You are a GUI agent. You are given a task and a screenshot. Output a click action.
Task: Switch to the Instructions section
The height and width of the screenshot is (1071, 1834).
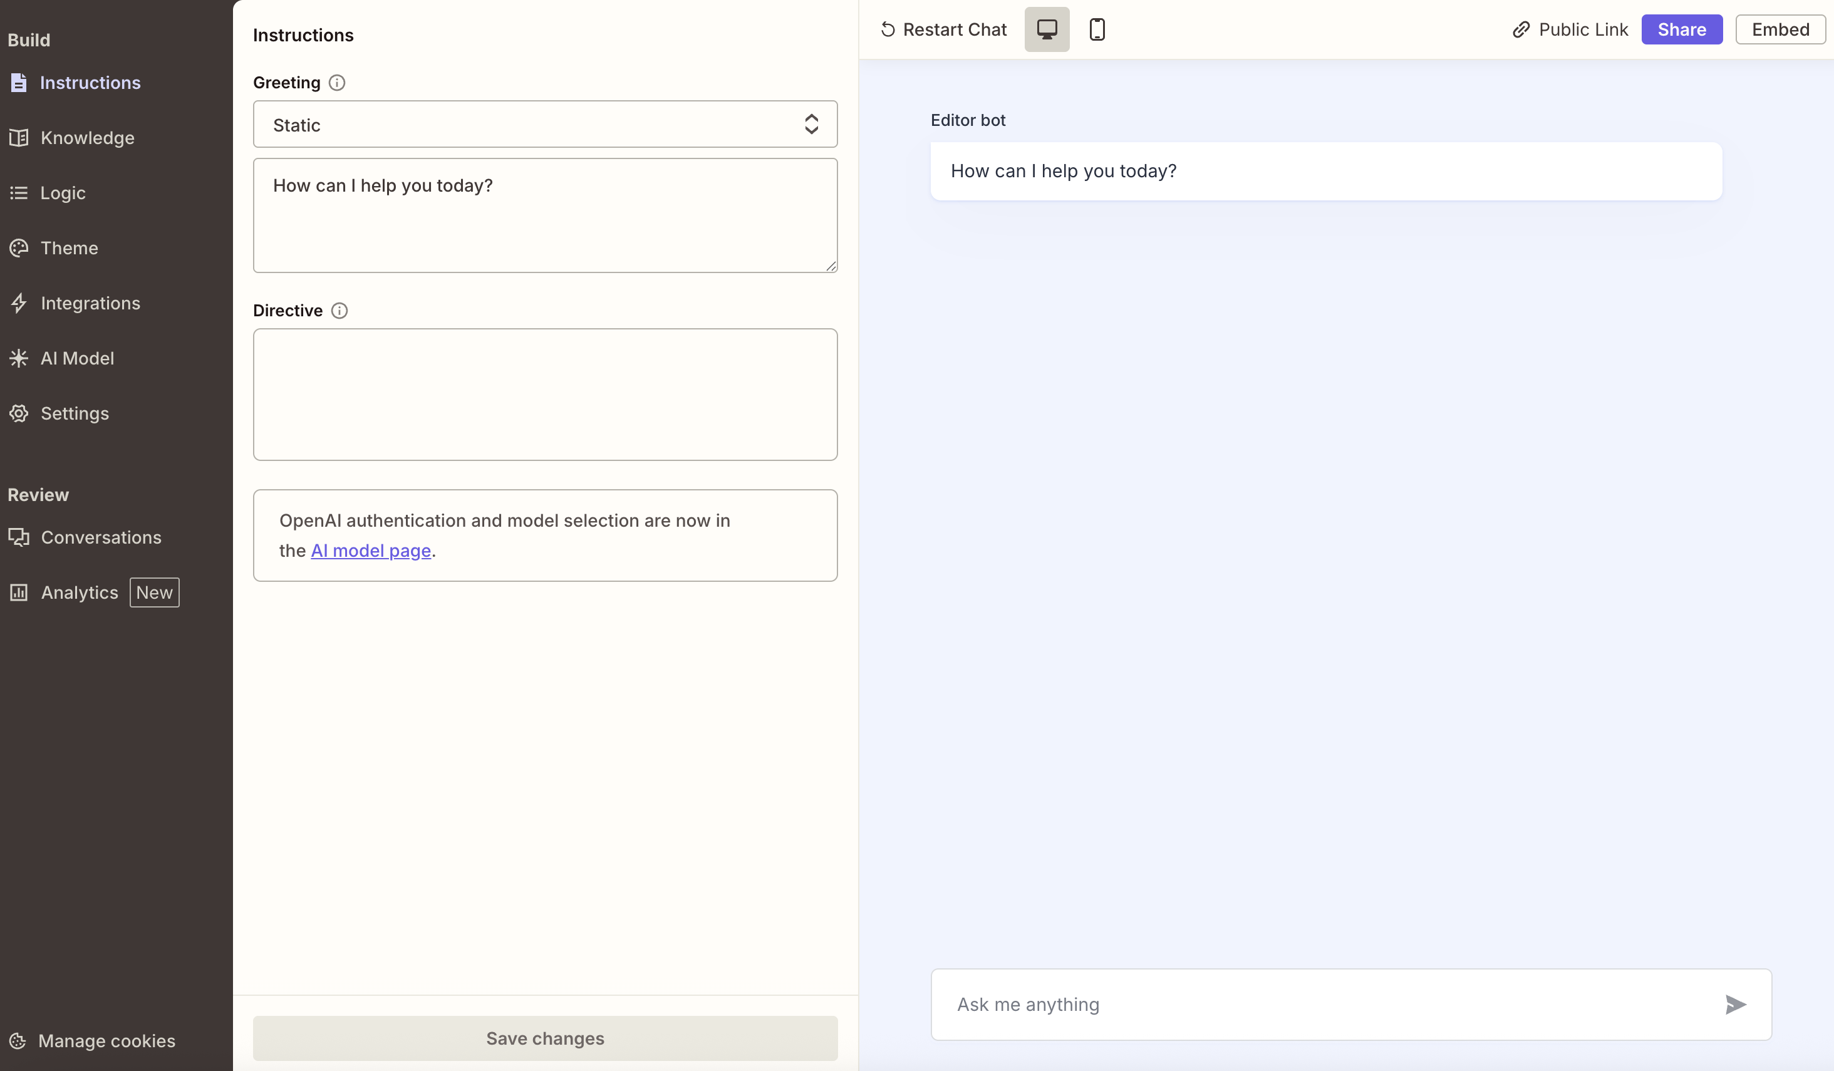click(x=90, y=82)
